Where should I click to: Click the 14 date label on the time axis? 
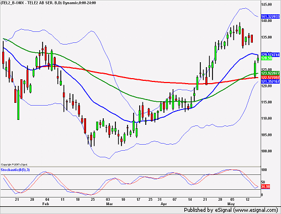(x=190, y=200)
